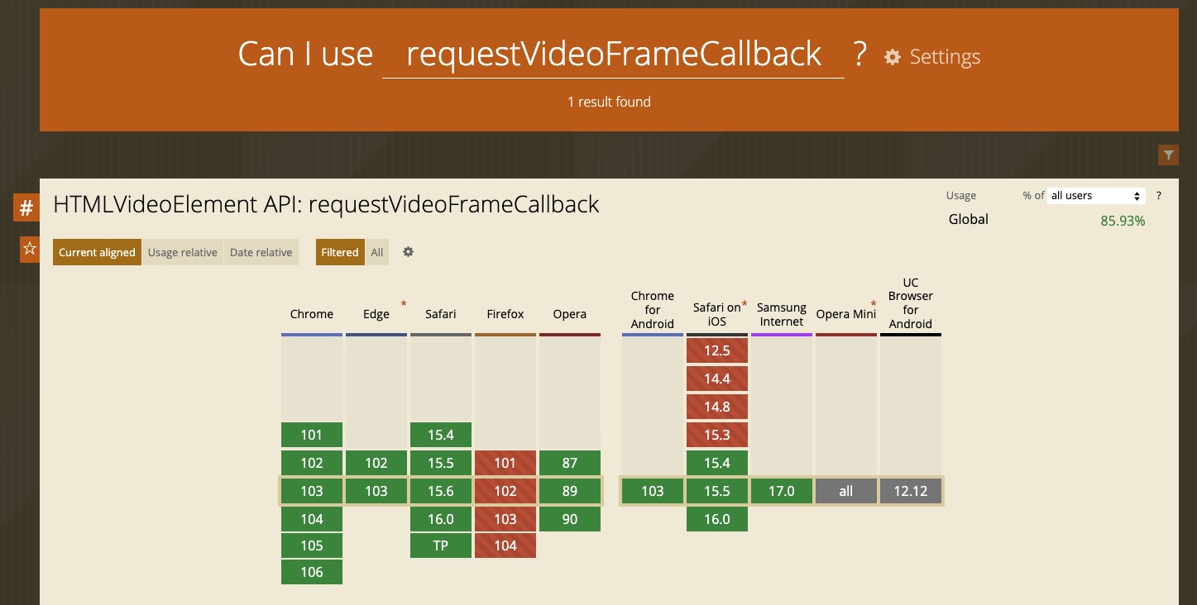Select Chrome version 102 cell
This screenshot has width=1197, height=605.
312,463
